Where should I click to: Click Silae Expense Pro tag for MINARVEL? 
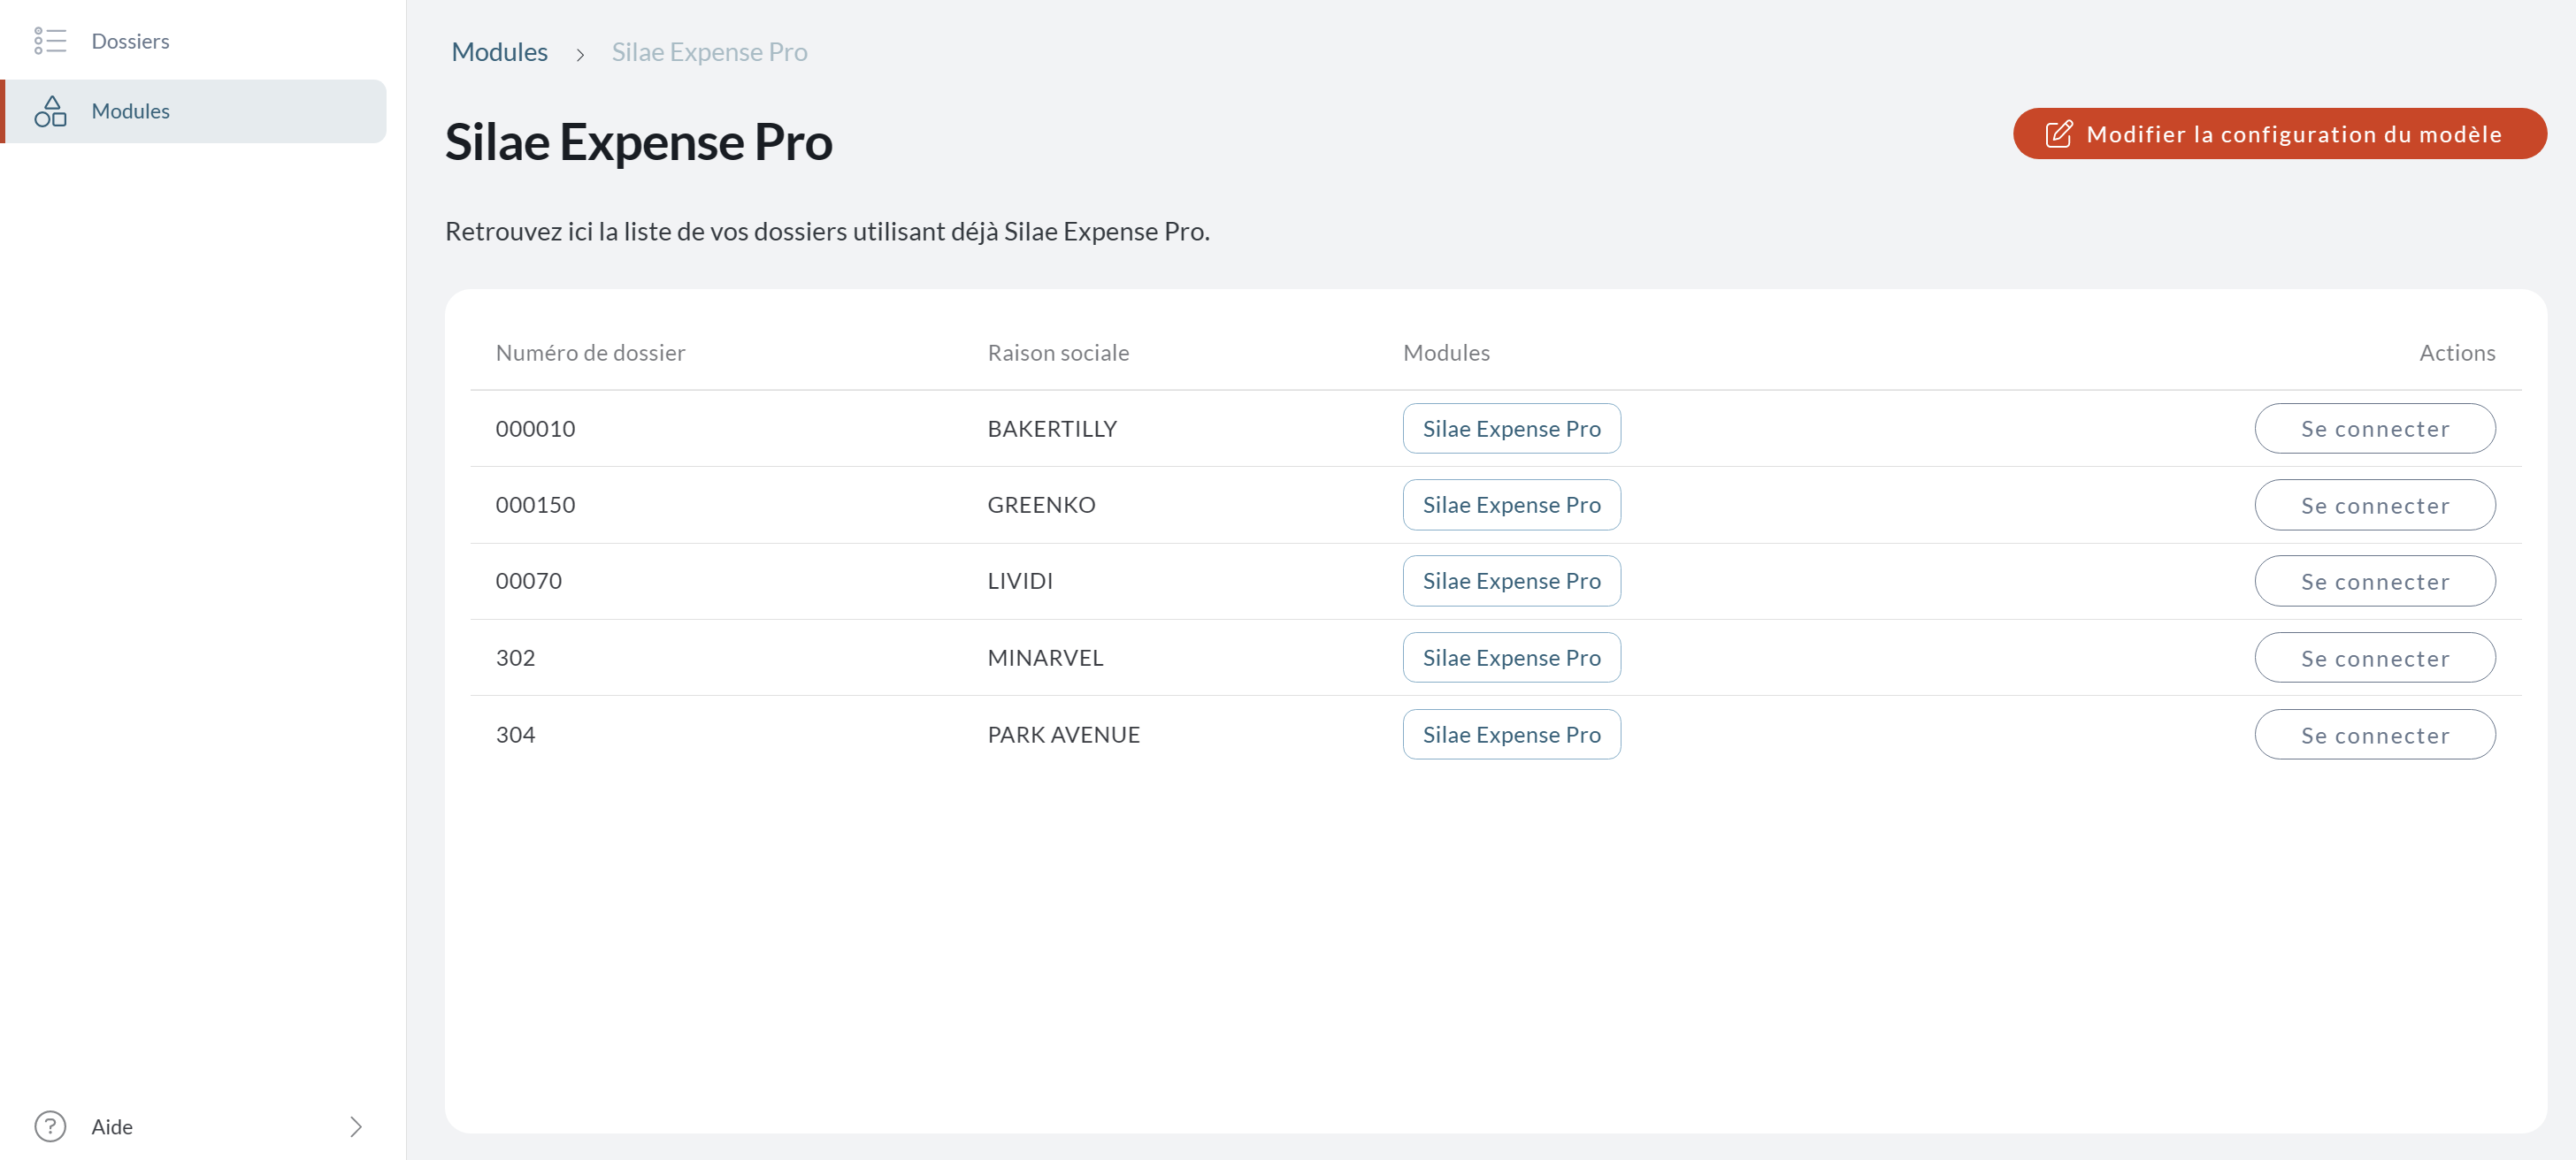click(1511, 659)
